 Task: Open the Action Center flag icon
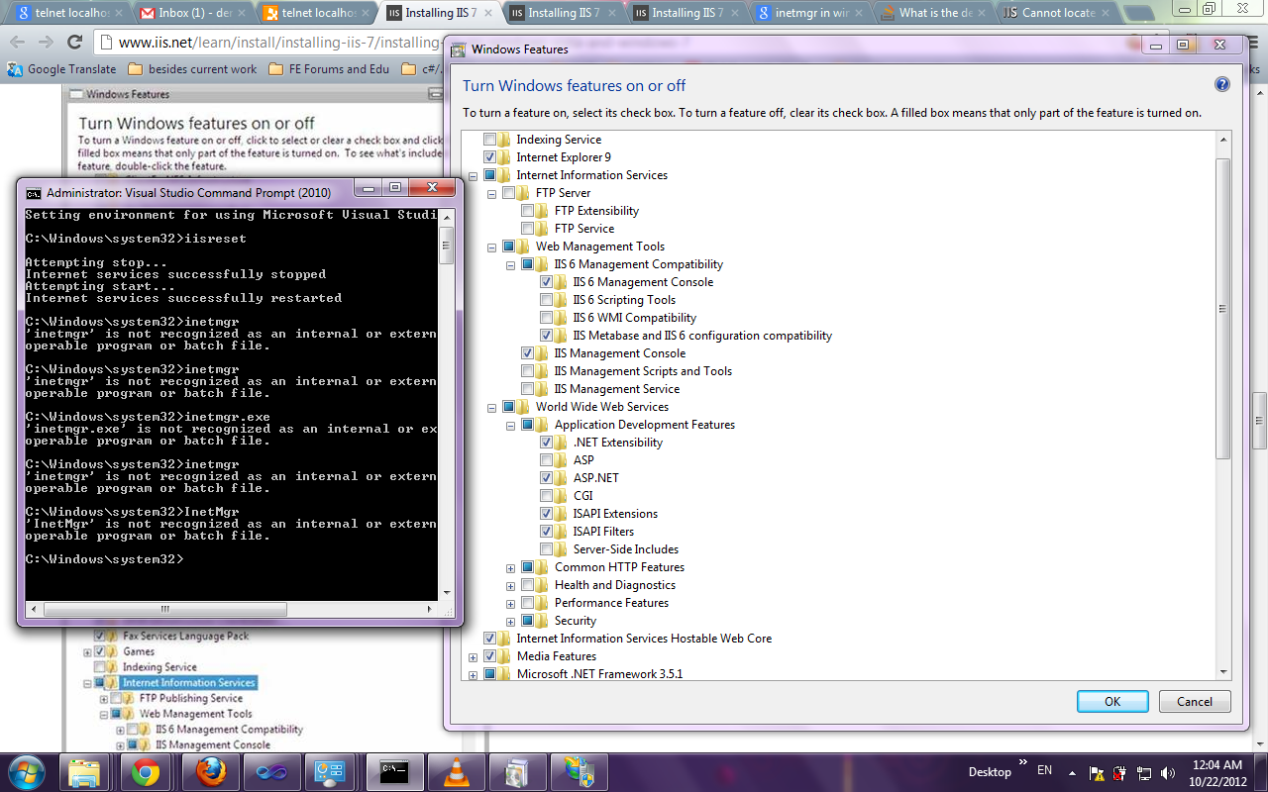(x=1097, y=772)
